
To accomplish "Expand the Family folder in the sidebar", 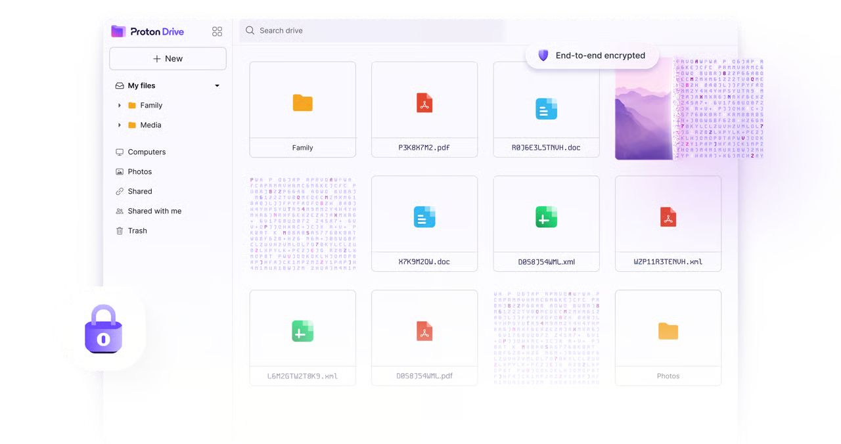I will pos(119,105).
